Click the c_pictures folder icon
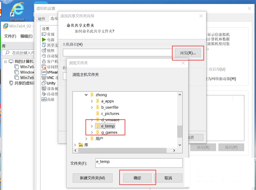 click(98, 113)
